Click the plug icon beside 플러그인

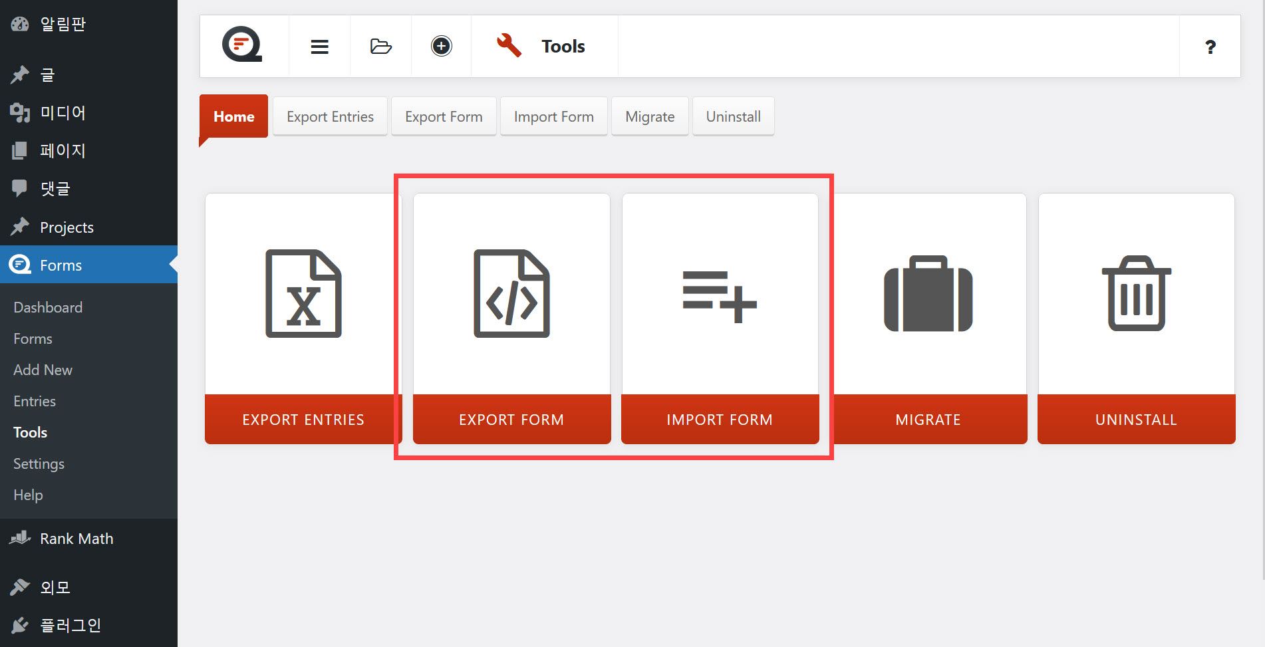pos(20,625)
